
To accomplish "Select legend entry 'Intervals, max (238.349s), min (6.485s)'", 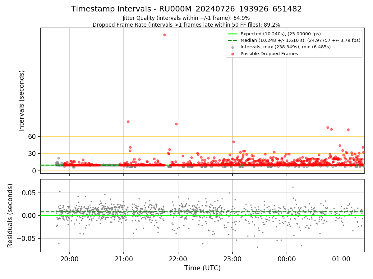I will [285, 47].
